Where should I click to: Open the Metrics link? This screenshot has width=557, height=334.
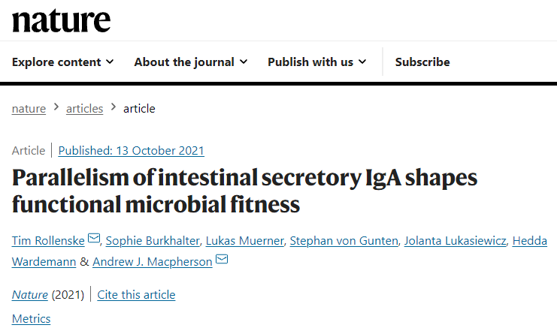point(32,319)
